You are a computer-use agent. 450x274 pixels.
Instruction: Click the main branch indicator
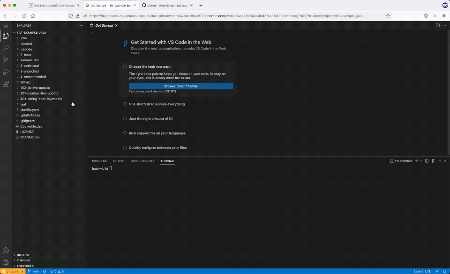pos(33,271)
